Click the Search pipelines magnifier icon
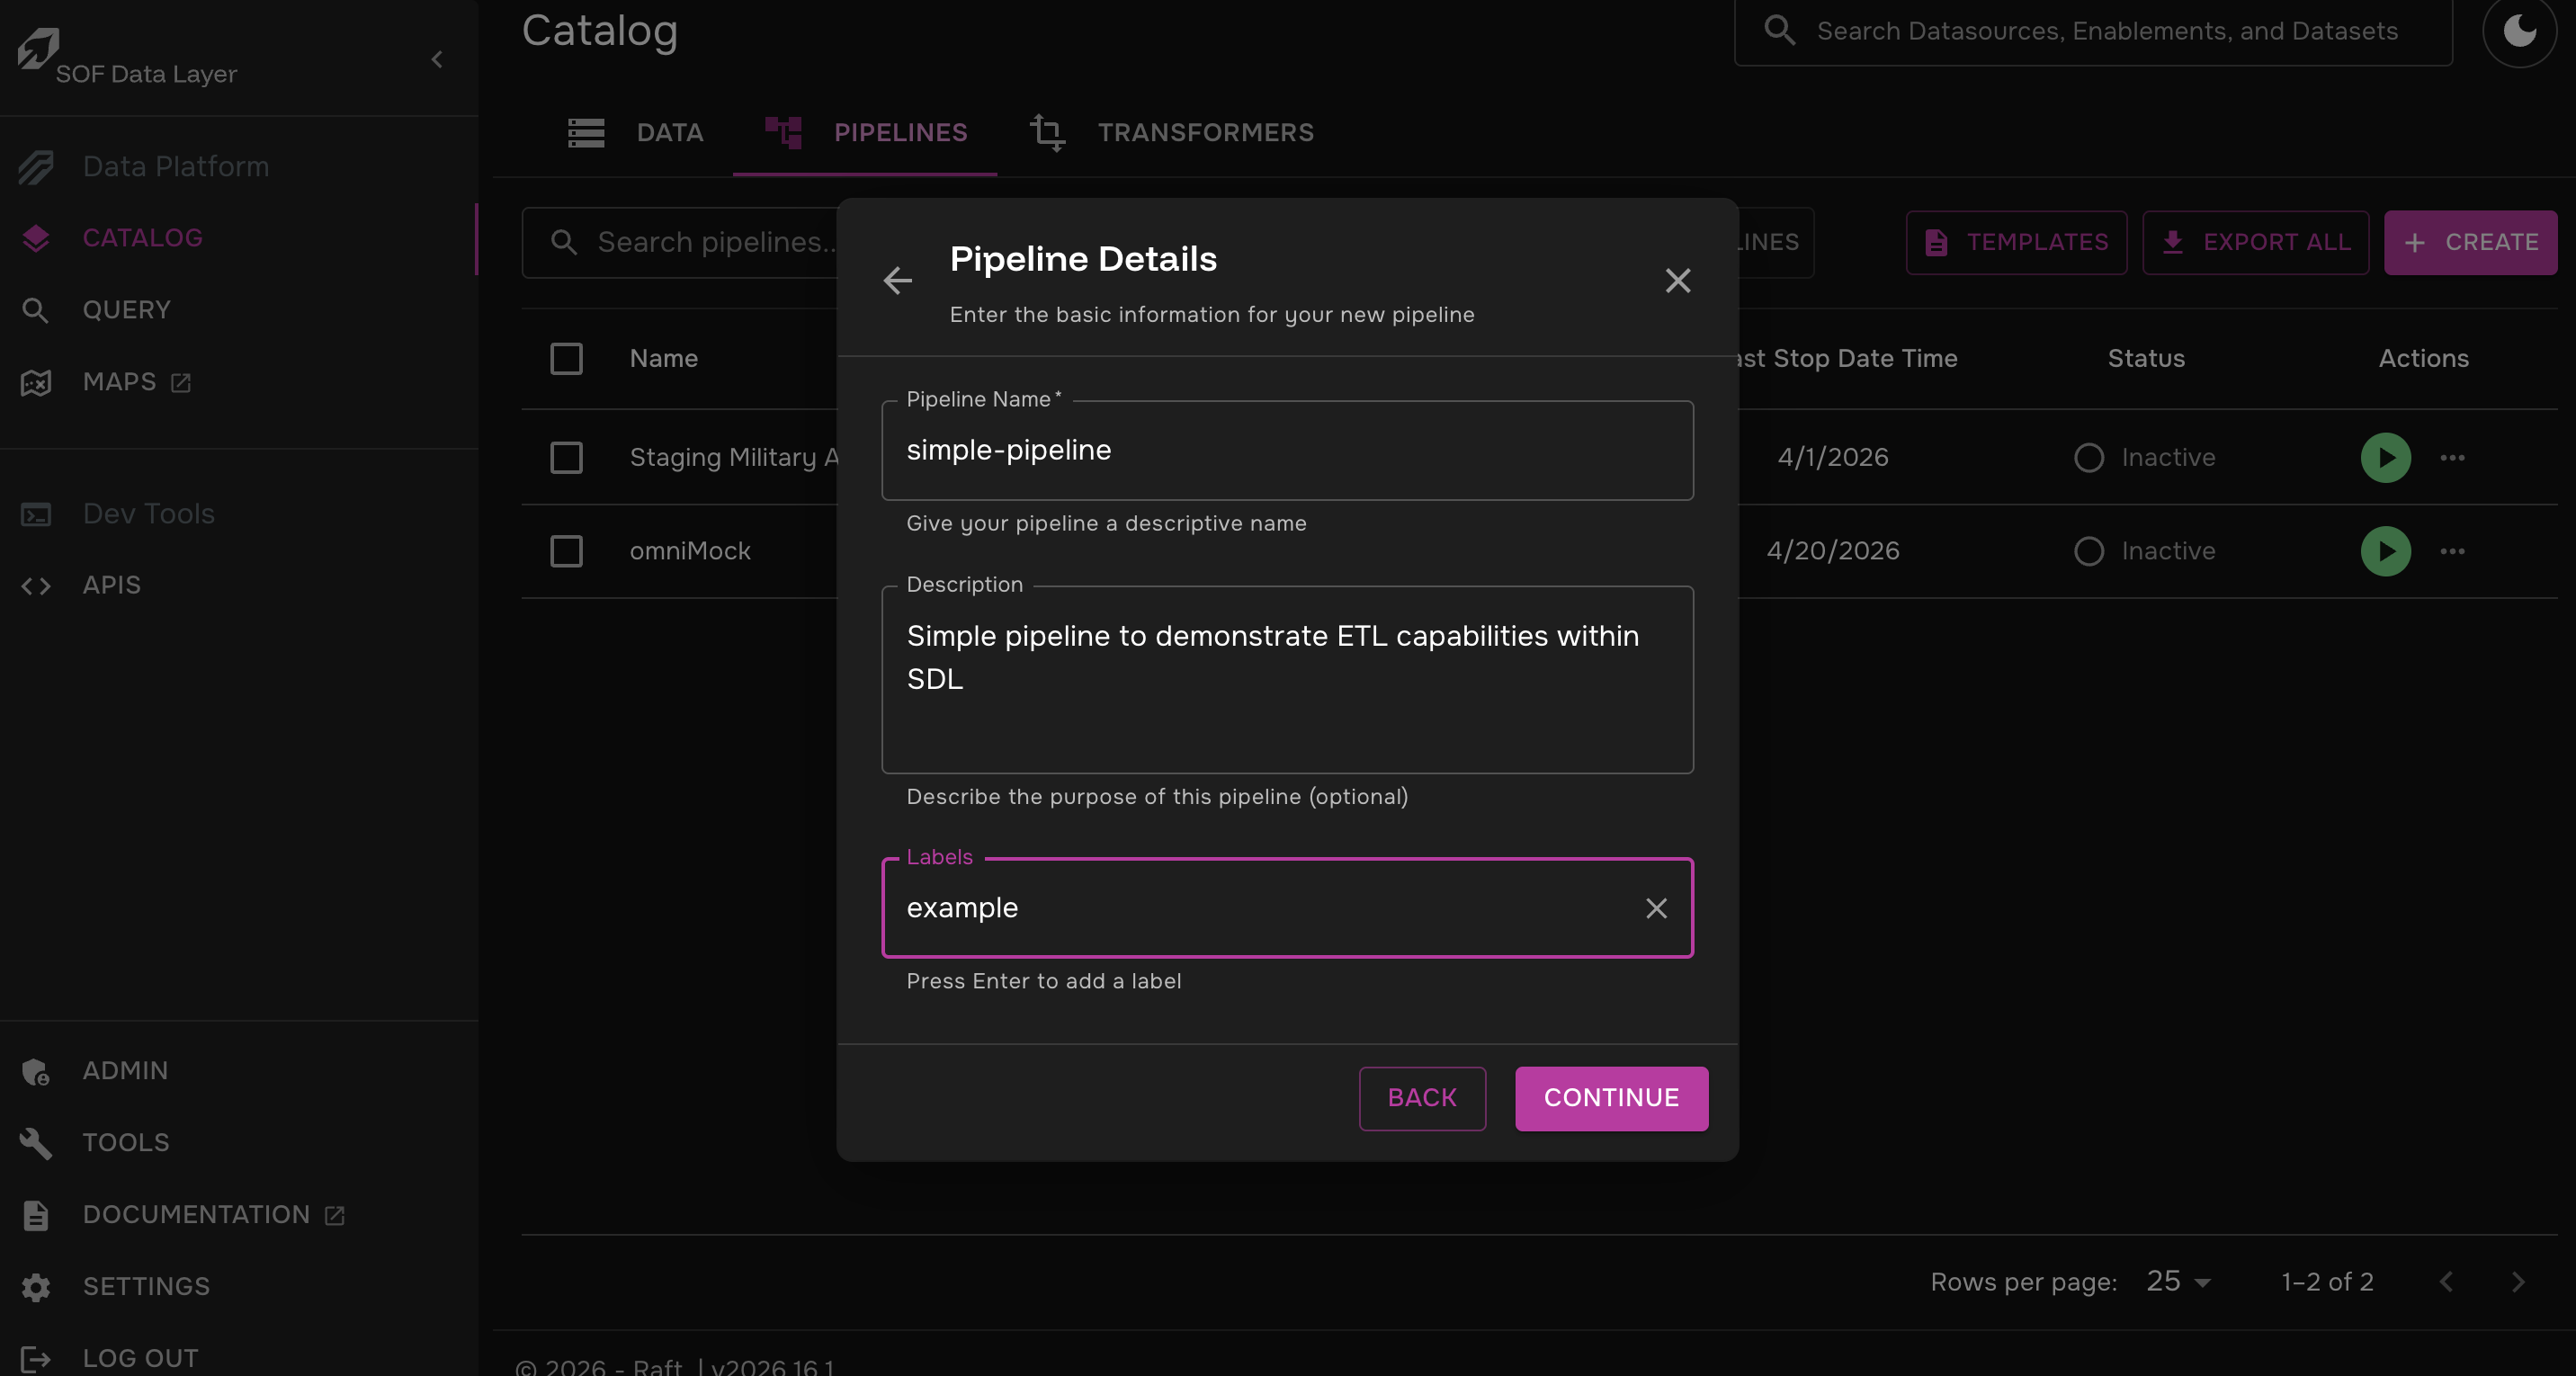This screenshot has height=1376, width=2576. [563, 243]
